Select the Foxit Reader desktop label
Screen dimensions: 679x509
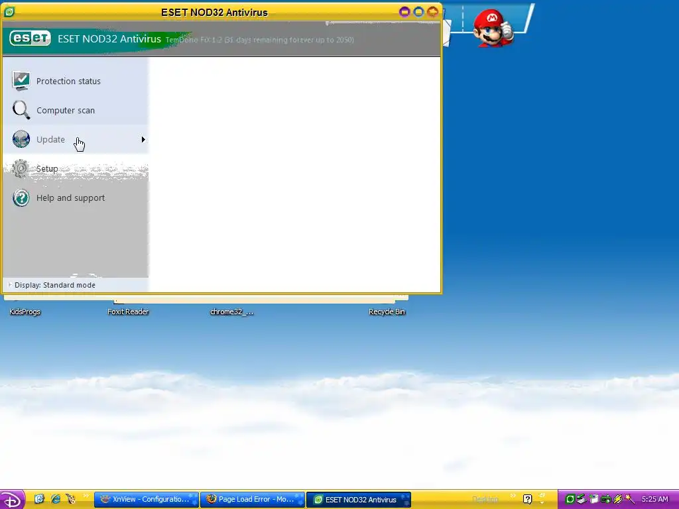(x=128, y=311)
